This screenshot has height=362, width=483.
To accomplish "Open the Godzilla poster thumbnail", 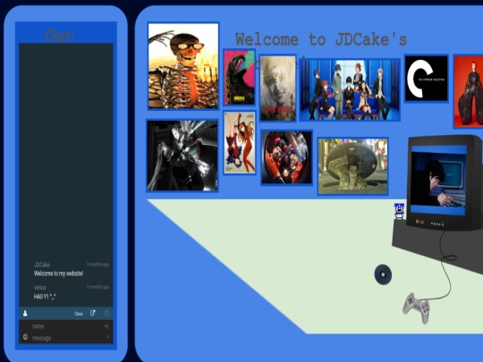I will 239,77.
